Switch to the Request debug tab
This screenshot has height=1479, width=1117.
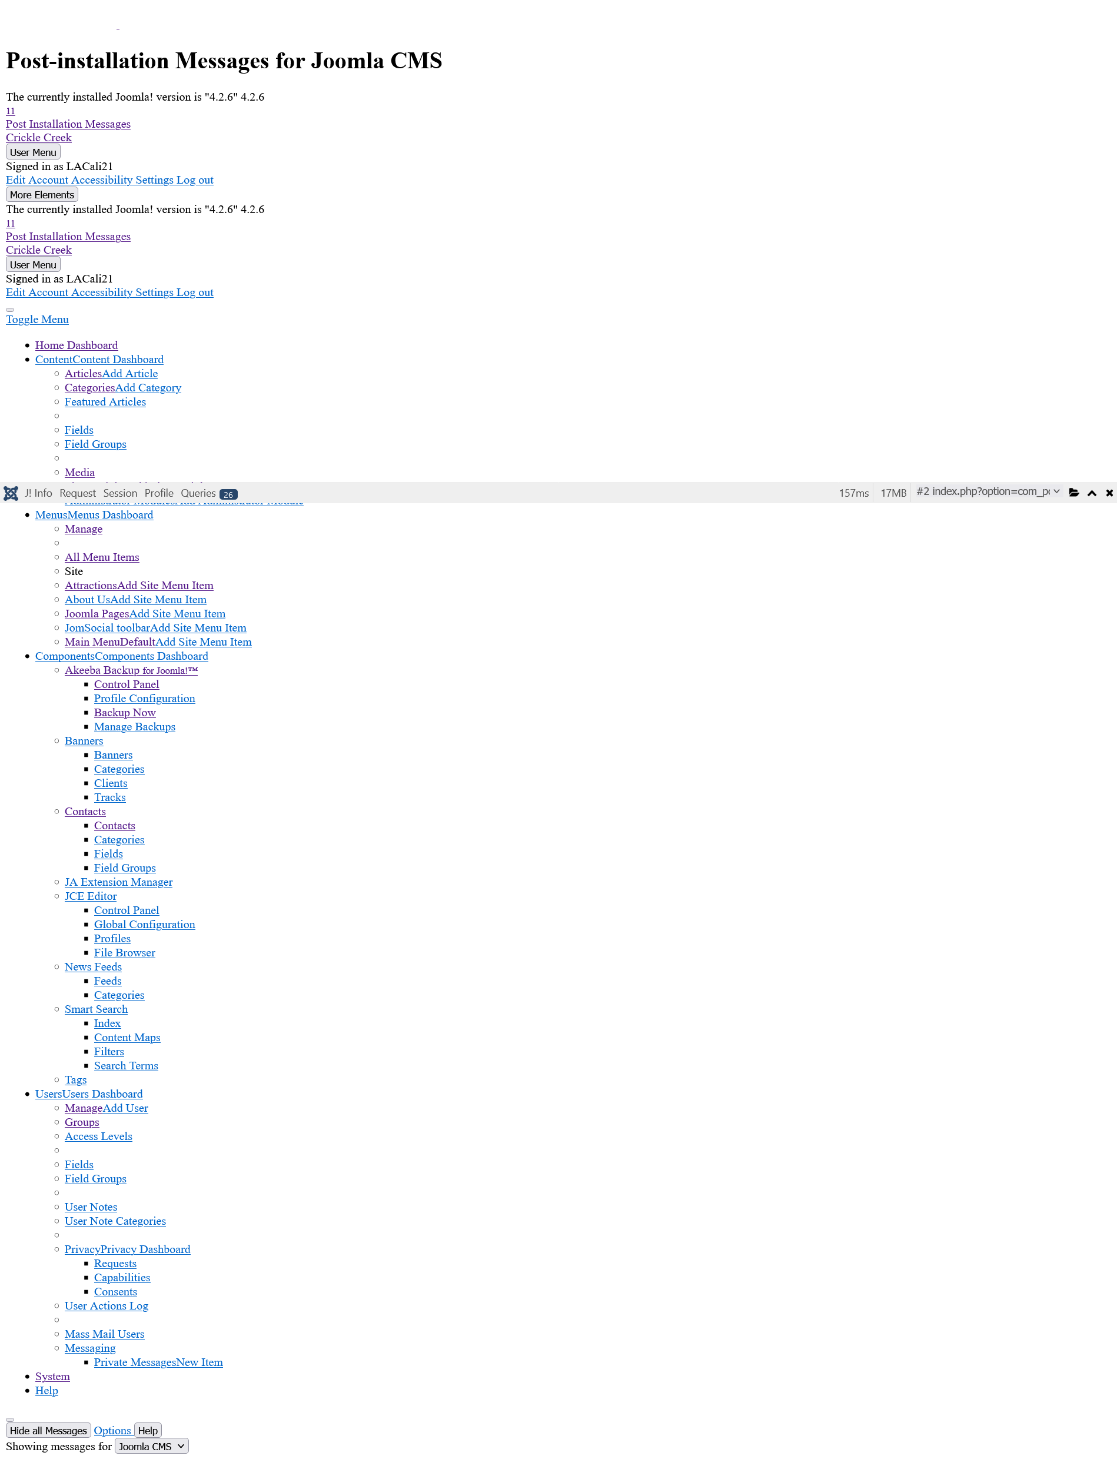[x=78, y=493]
